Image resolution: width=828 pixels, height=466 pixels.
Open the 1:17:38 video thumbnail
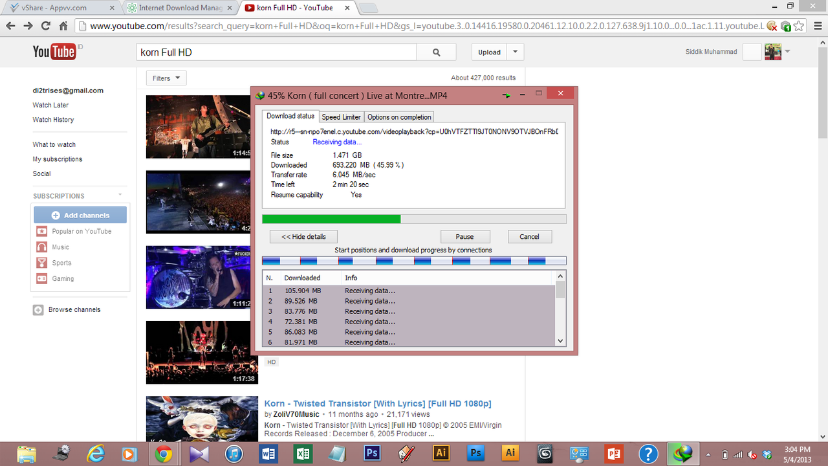click(202, 353)
